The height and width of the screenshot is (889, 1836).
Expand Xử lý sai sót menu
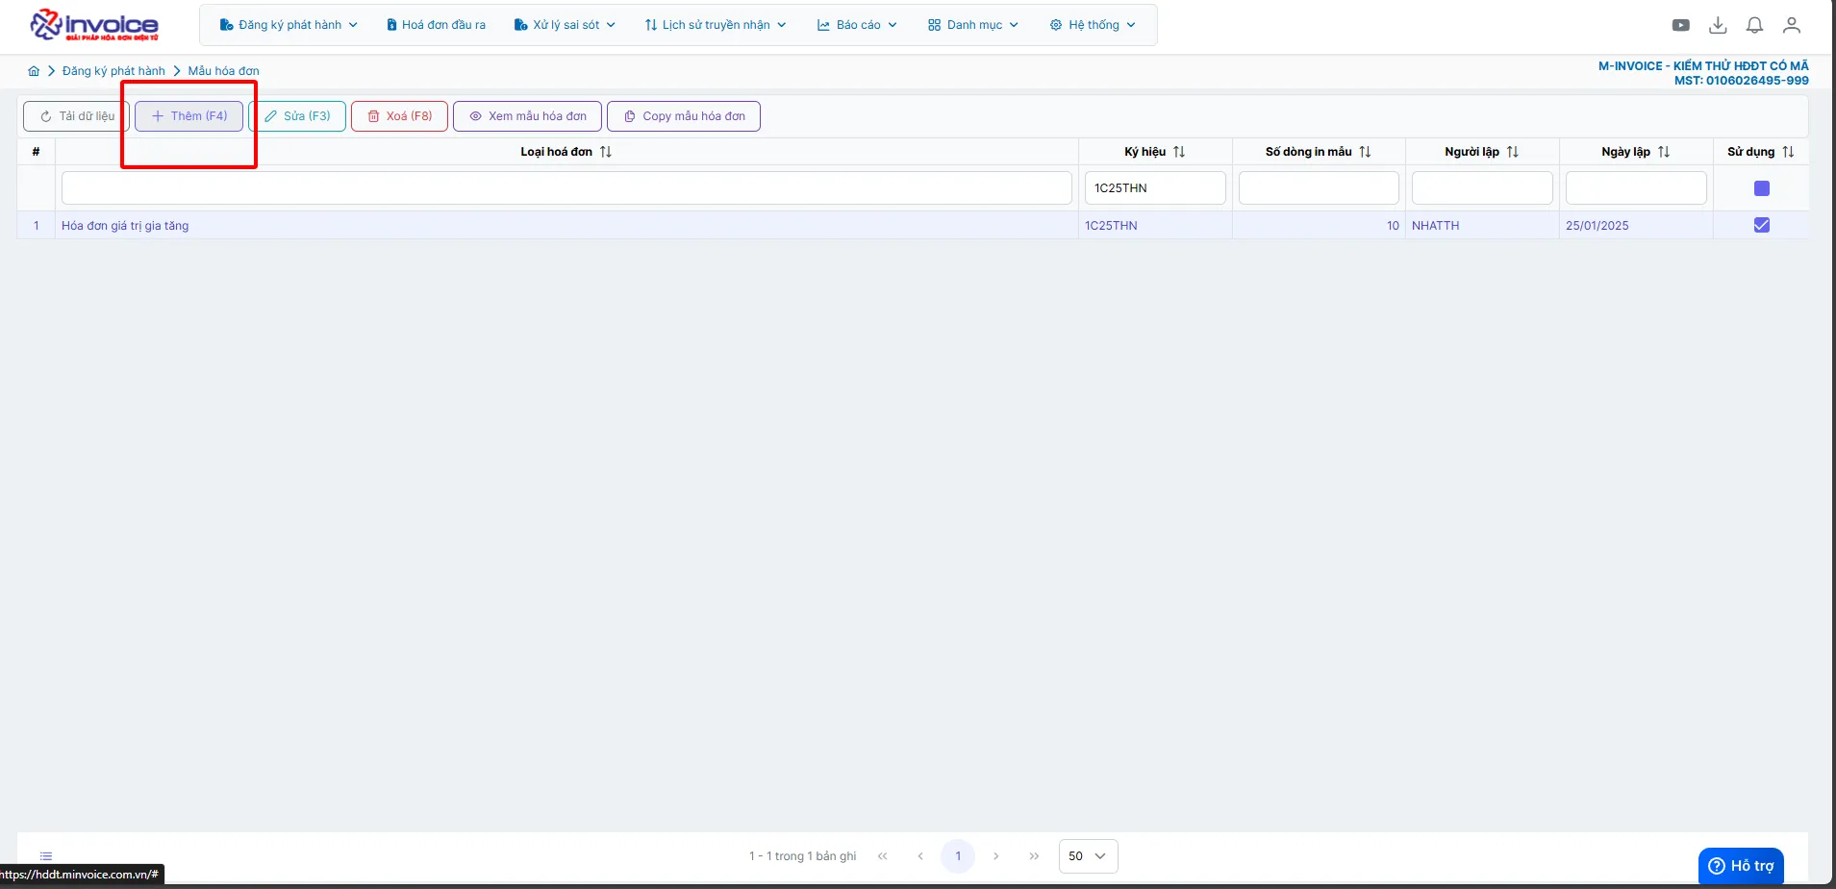coord(566,25)
